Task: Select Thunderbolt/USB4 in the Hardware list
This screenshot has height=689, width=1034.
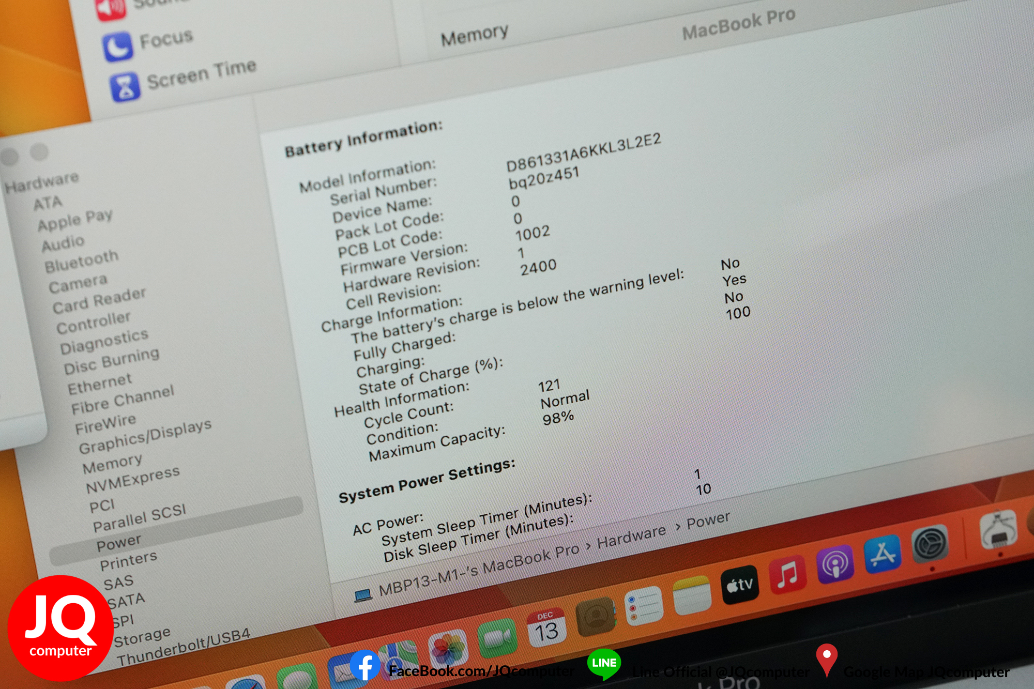Action: click(x=184, y=648)
